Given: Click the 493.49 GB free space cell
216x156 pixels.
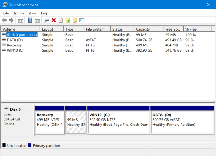Looking at the screenshot, I should [x=174, y=40].
